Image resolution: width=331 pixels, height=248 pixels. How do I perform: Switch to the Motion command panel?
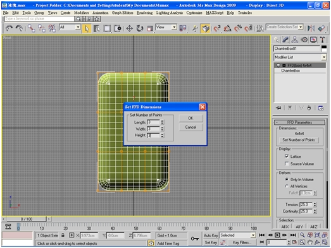tap(304, 40)
